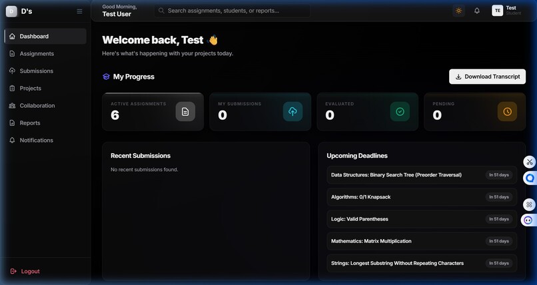537x285 pixels.
Task: Open the TE user avatar
Action: (497, 11)
